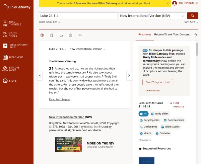
Task: Click The Widow's Offering heading
Action: pyautogui.click(x=62, y=61)
